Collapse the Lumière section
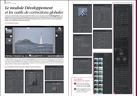The height and width of the screenshot is (96, 137). (115, 11)
